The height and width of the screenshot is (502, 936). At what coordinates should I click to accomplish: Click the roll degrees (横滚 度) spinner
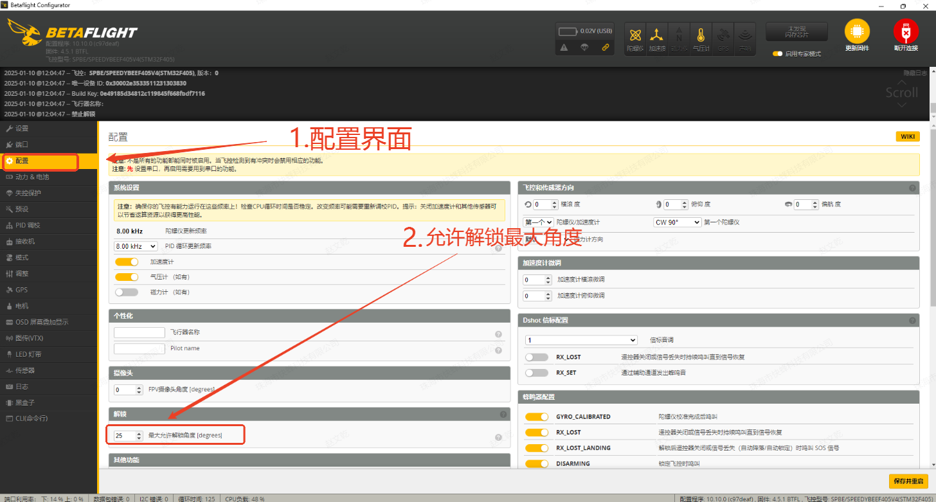coord(545,204)
